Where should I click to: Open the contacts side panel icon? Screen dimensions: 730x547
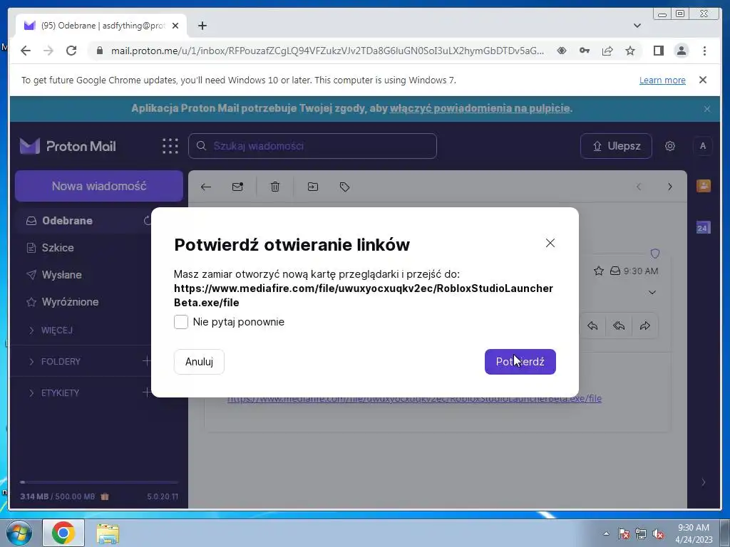click(703, 186)
